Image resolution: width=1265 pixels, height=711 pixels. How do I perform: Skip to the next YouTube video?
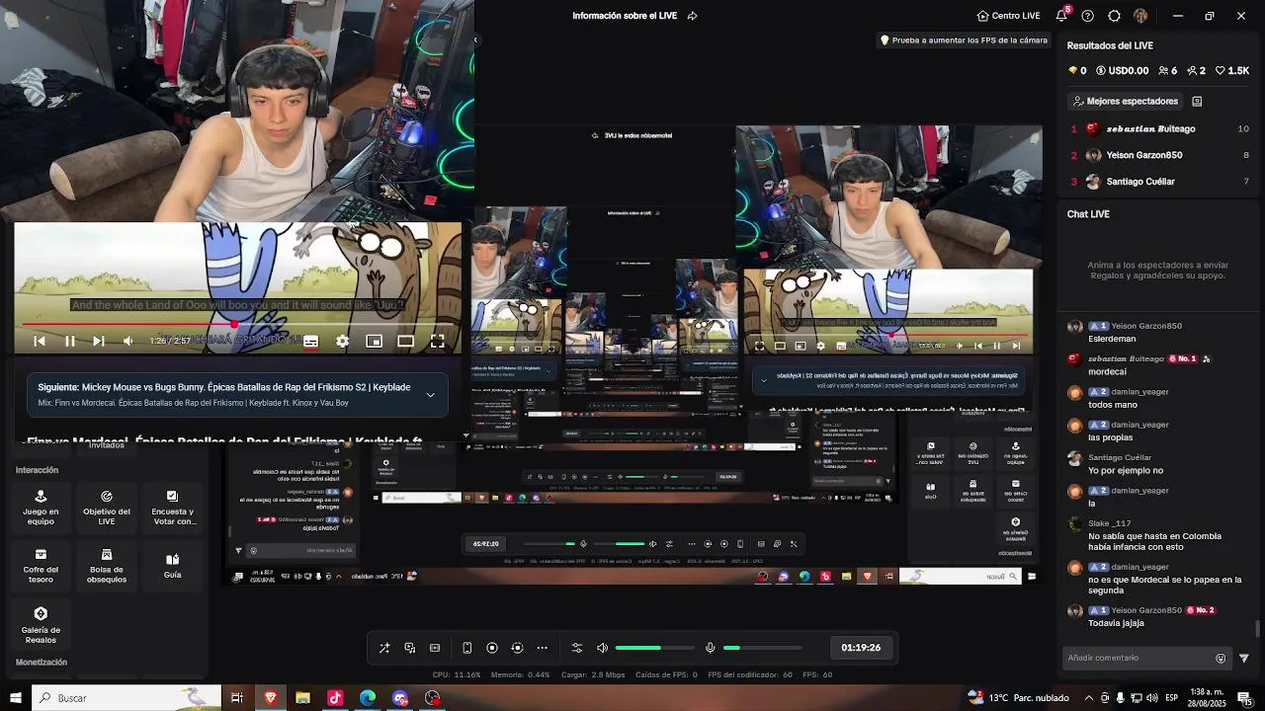pyautogui.click(x=98, y=341)
